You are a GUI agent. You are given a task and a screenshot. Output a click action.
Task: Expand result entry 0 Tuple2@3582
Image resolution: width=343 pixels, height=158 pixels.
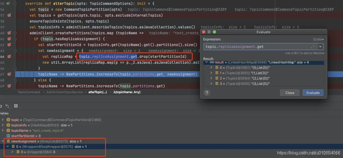click(212, 67)
